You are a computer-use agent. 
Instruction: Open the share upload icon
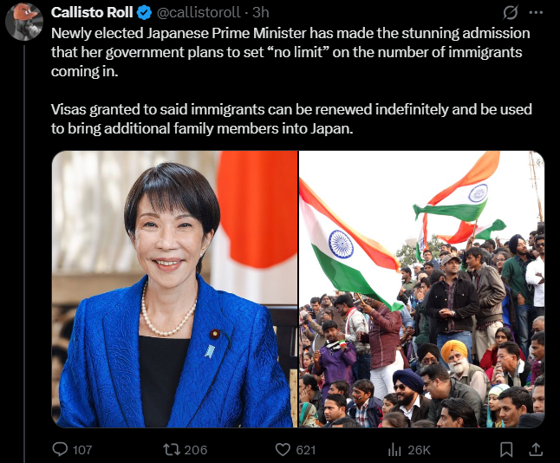[x=536, y=449]
